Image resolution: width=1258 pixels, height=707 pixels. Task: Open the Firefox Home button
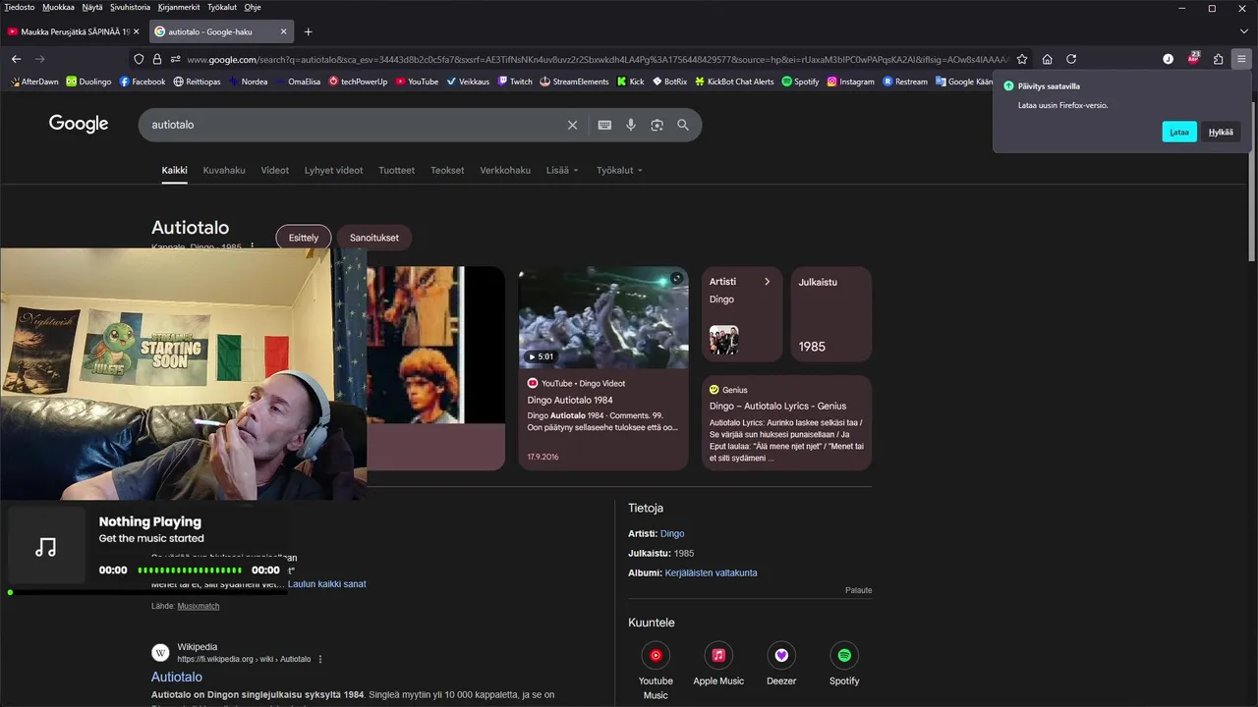click(1048, 59)
